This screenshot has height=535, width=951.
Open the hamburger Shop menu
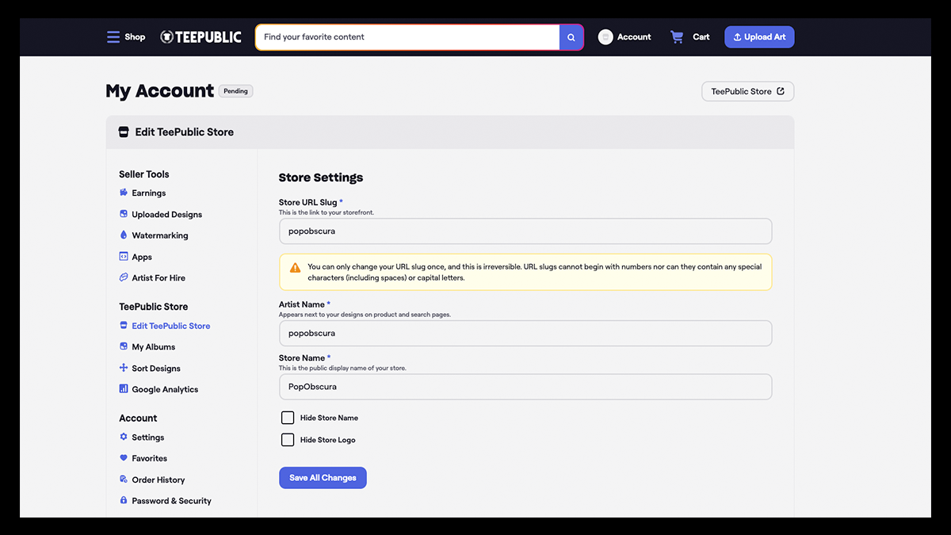pos(114,37)
